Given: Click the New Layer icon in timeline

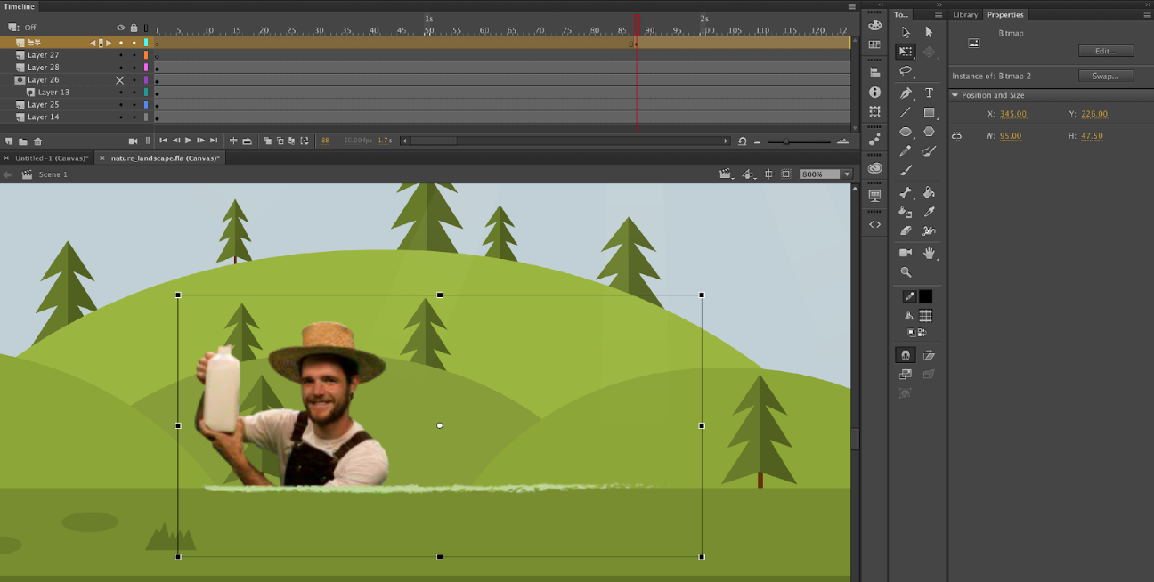Looking at the screenshot, I should [x=9, y=141].
